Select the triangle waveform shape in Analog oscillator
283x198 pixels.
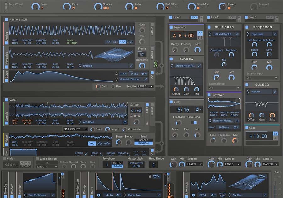[x=123, y=42]
